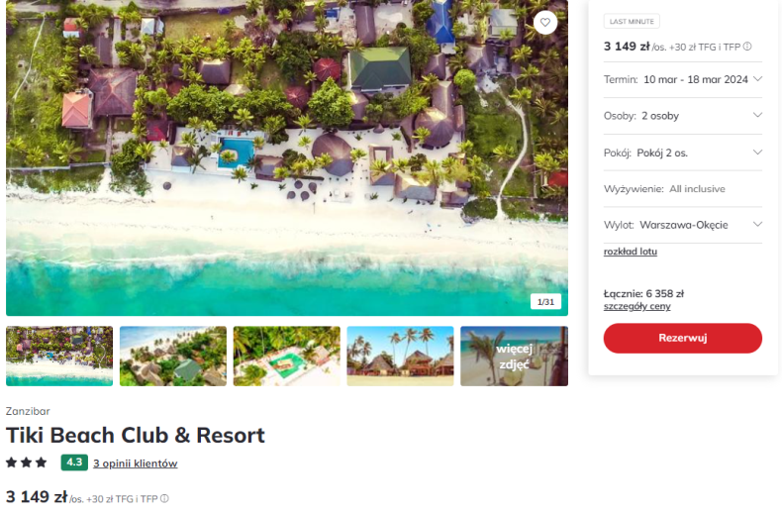Click the main aerial hotel photo

(x=287, y=157)
